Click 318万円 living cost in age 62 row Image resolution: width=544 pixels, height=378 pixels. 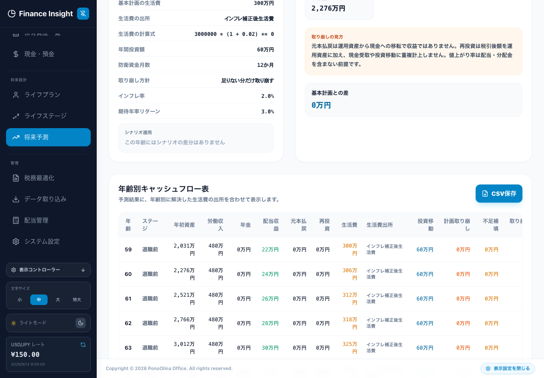(350, 323)
